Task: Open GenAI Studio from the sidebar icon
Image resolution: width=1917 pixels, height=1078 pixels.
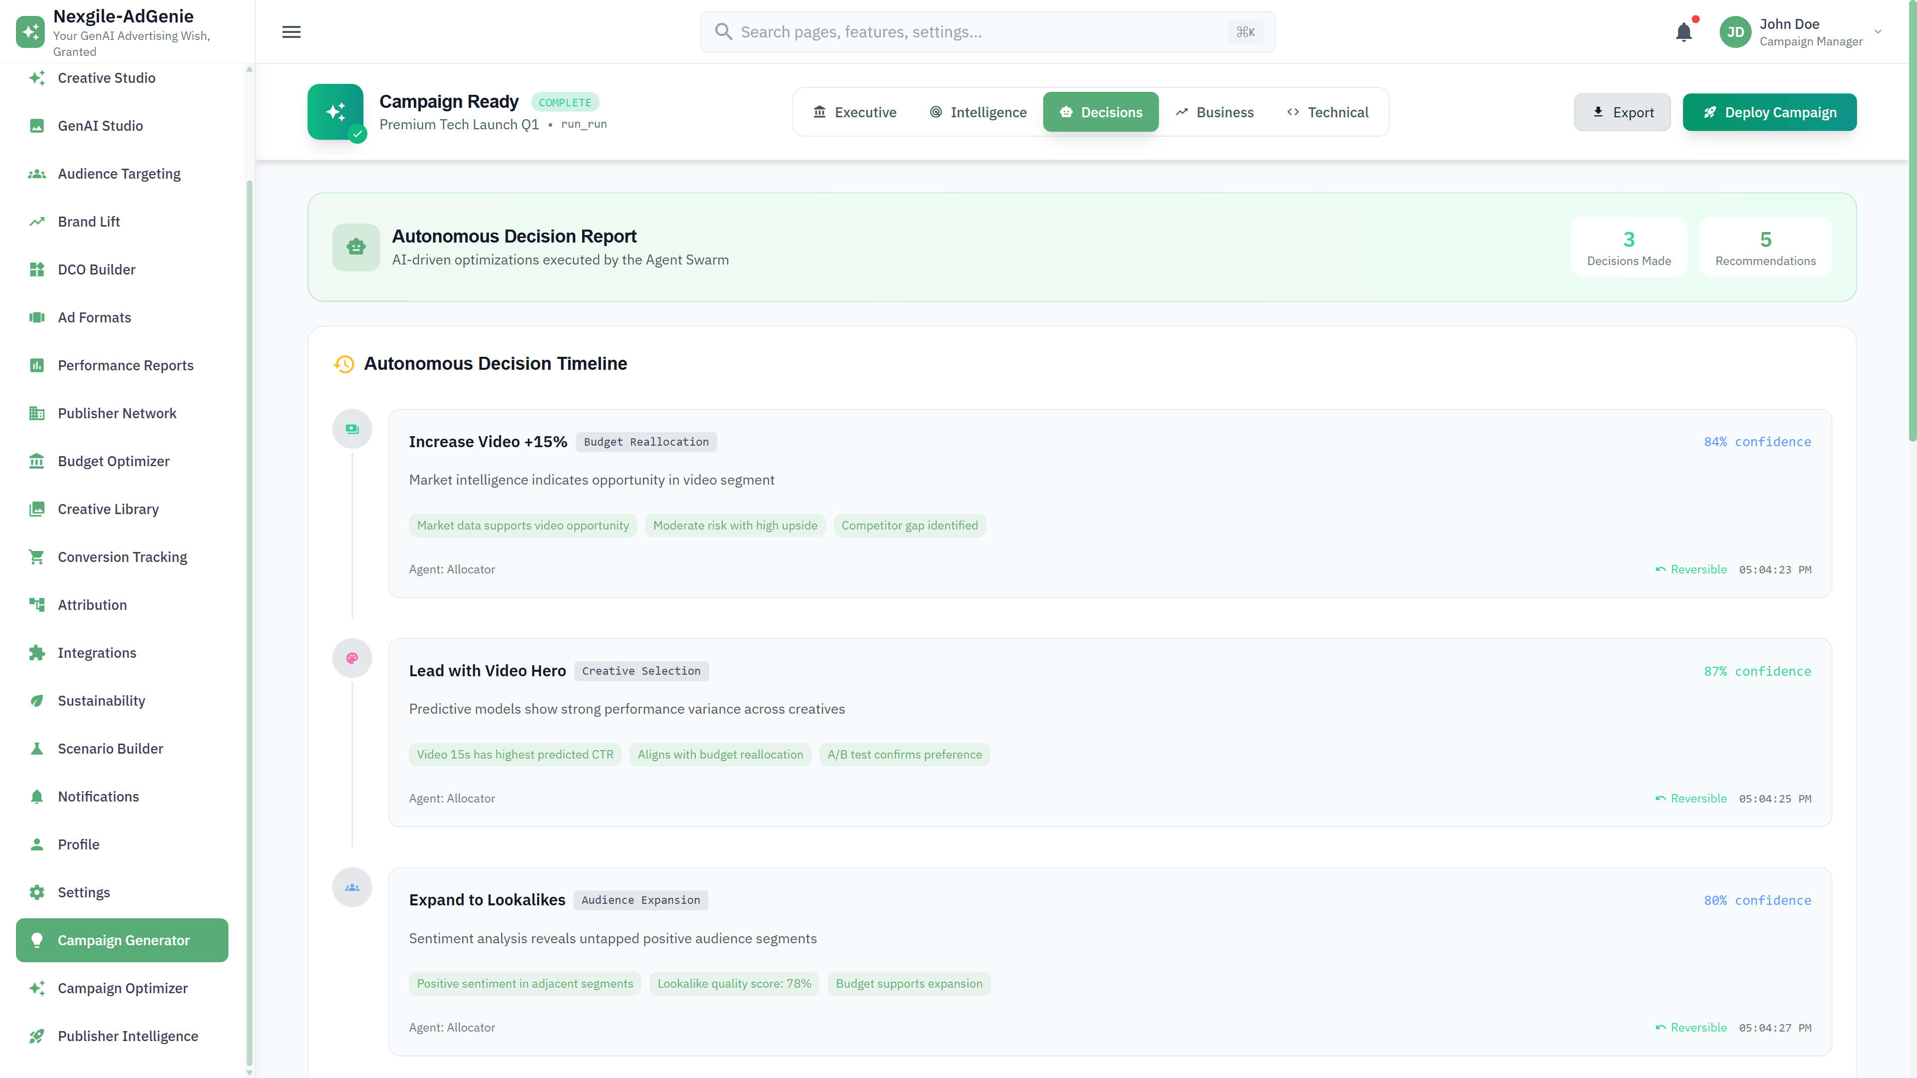Action: pyautogui.click(x=37, y=126)
